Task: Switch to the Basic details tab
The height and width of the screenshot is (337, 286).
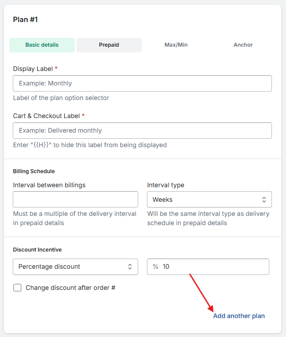Action: click(x=42, y=45)
